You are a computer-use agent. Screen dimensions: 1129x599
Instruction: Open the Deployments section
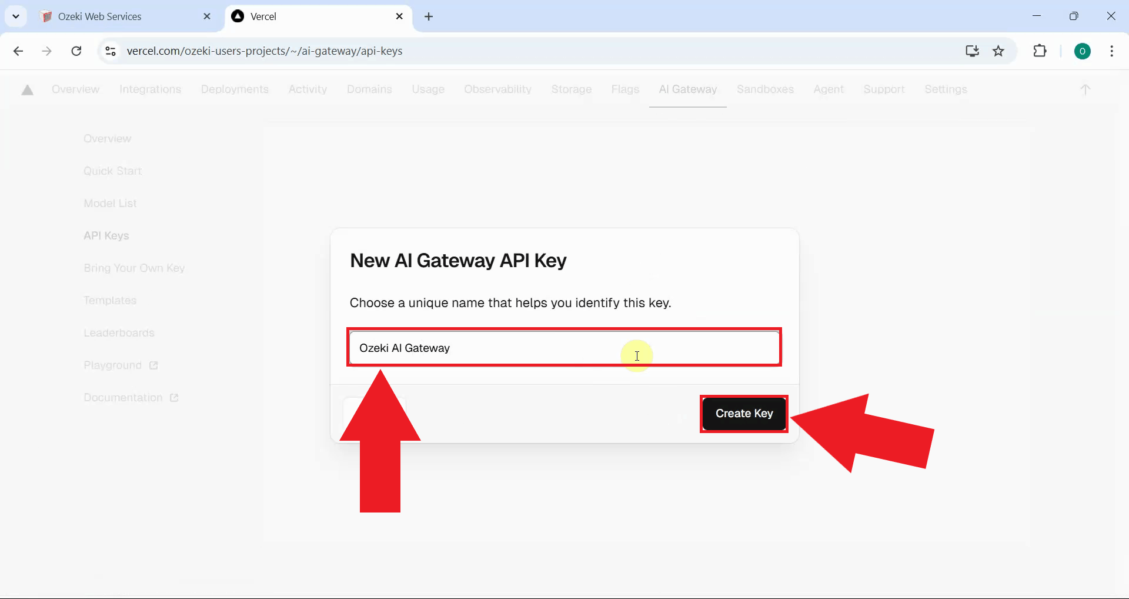pos(235,89)
